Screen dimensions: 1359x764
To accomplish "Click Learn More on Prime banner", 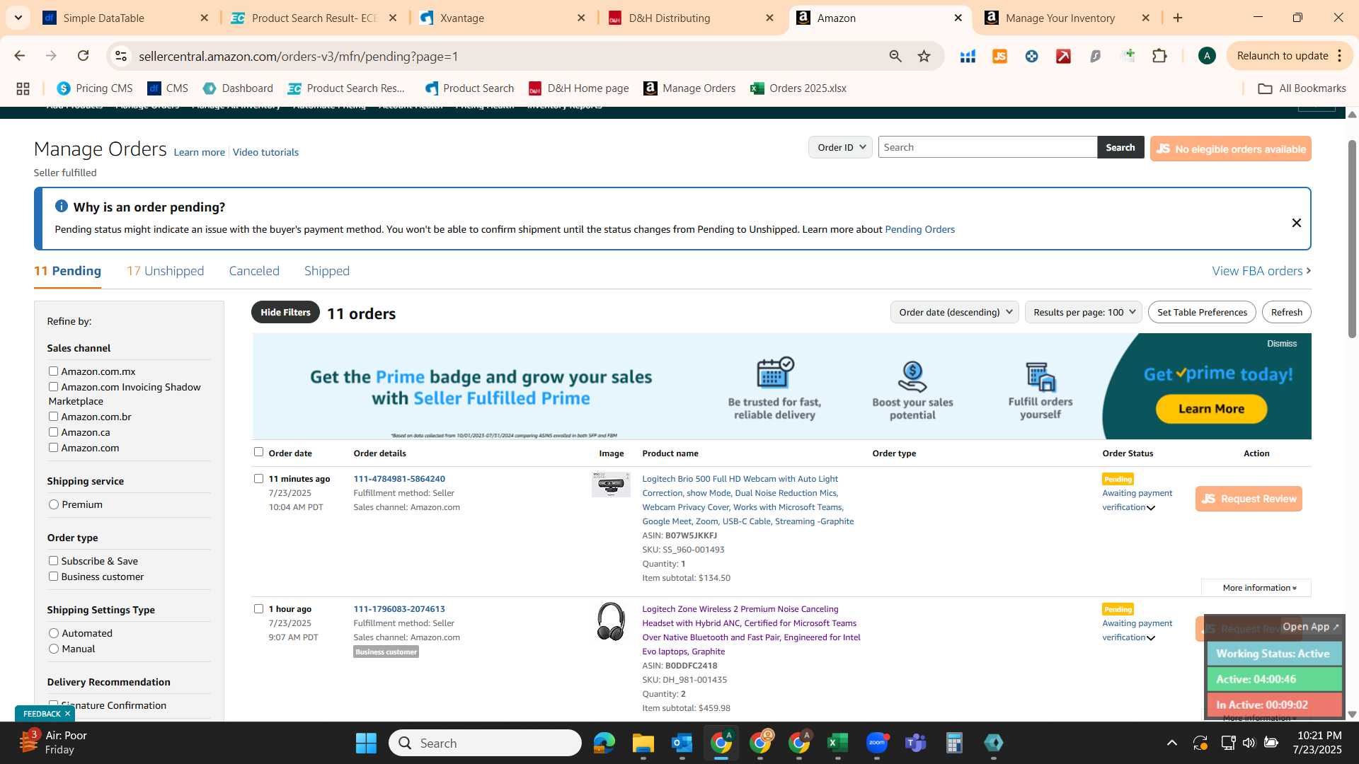I will click(1211, 409).
